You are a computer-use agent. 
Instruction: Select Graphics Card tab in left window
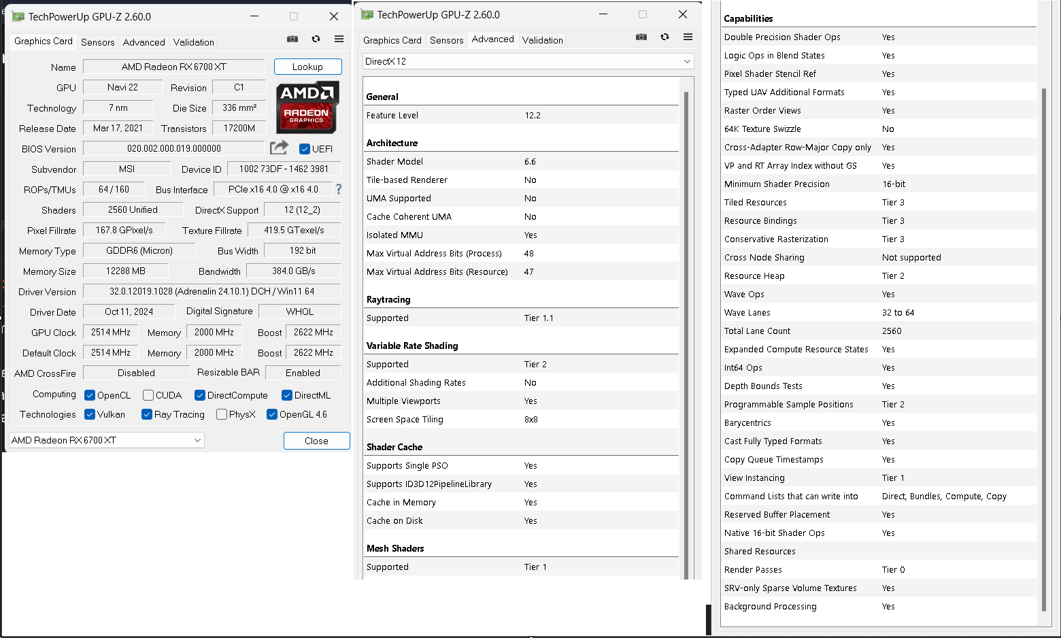[x=44, y=41]
